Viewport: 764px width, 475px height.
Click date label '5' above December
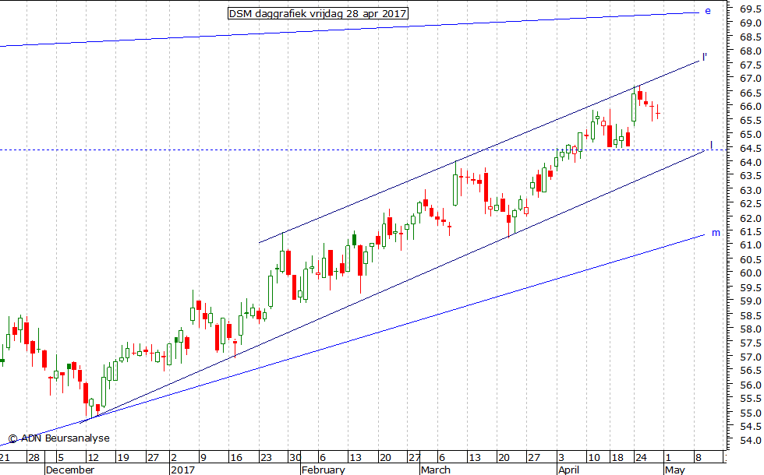click(x=61, y=458)
